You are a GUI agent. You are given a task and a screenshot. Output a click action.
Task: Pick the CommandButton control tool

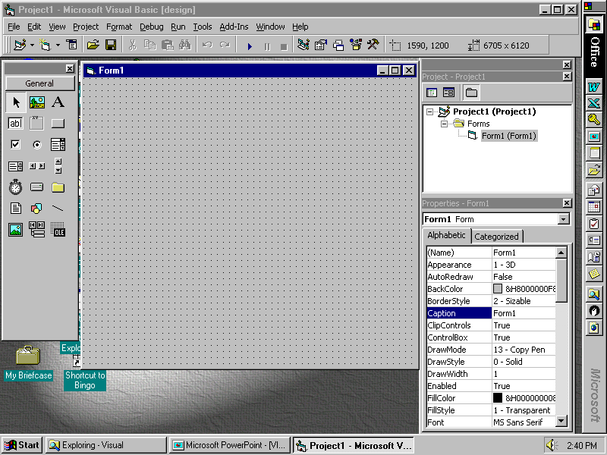click(x=58, y=124)
